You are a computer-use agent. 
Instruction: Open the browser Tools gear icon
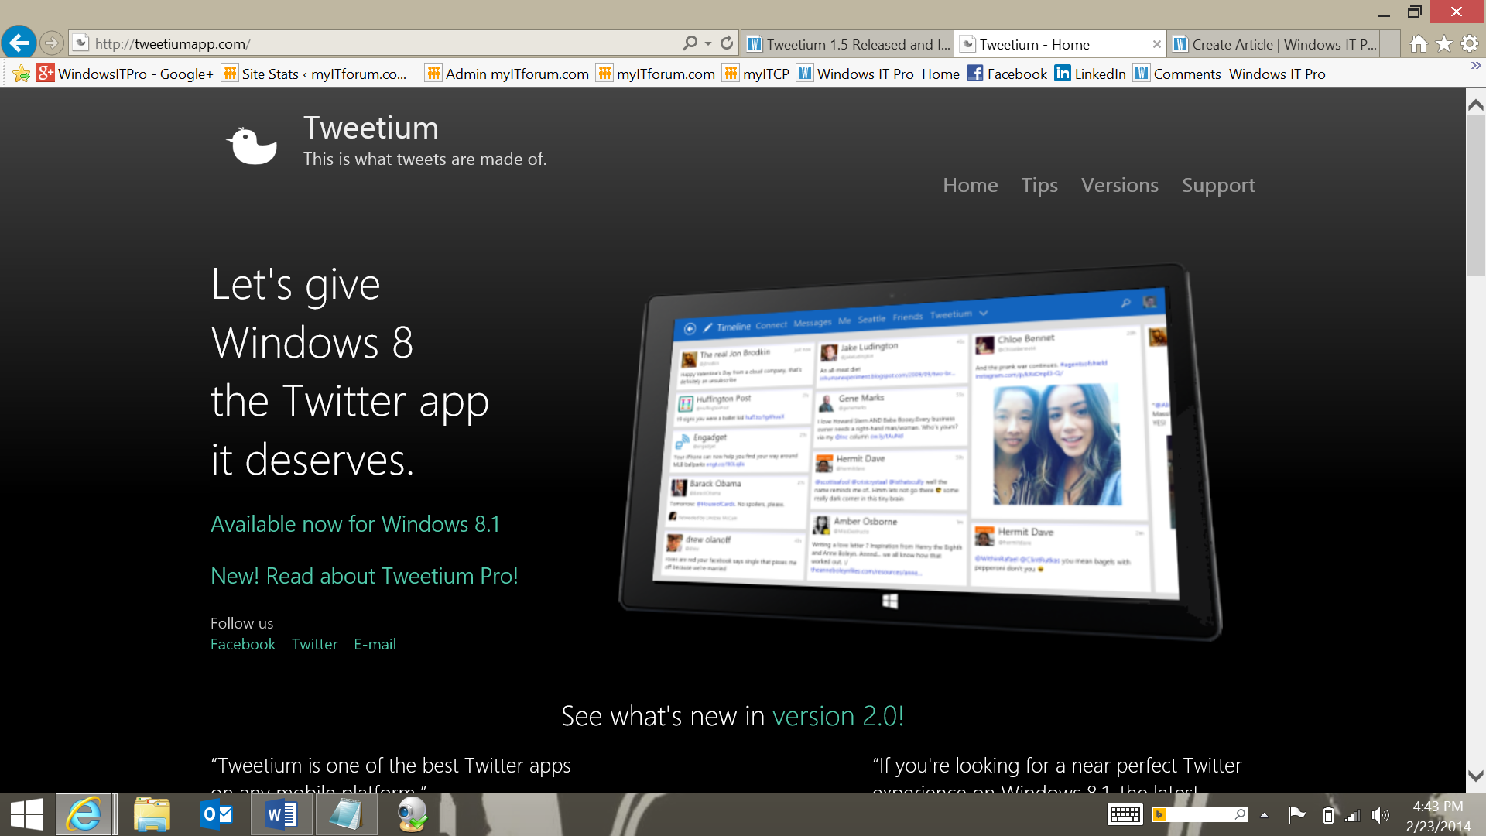1470,44
